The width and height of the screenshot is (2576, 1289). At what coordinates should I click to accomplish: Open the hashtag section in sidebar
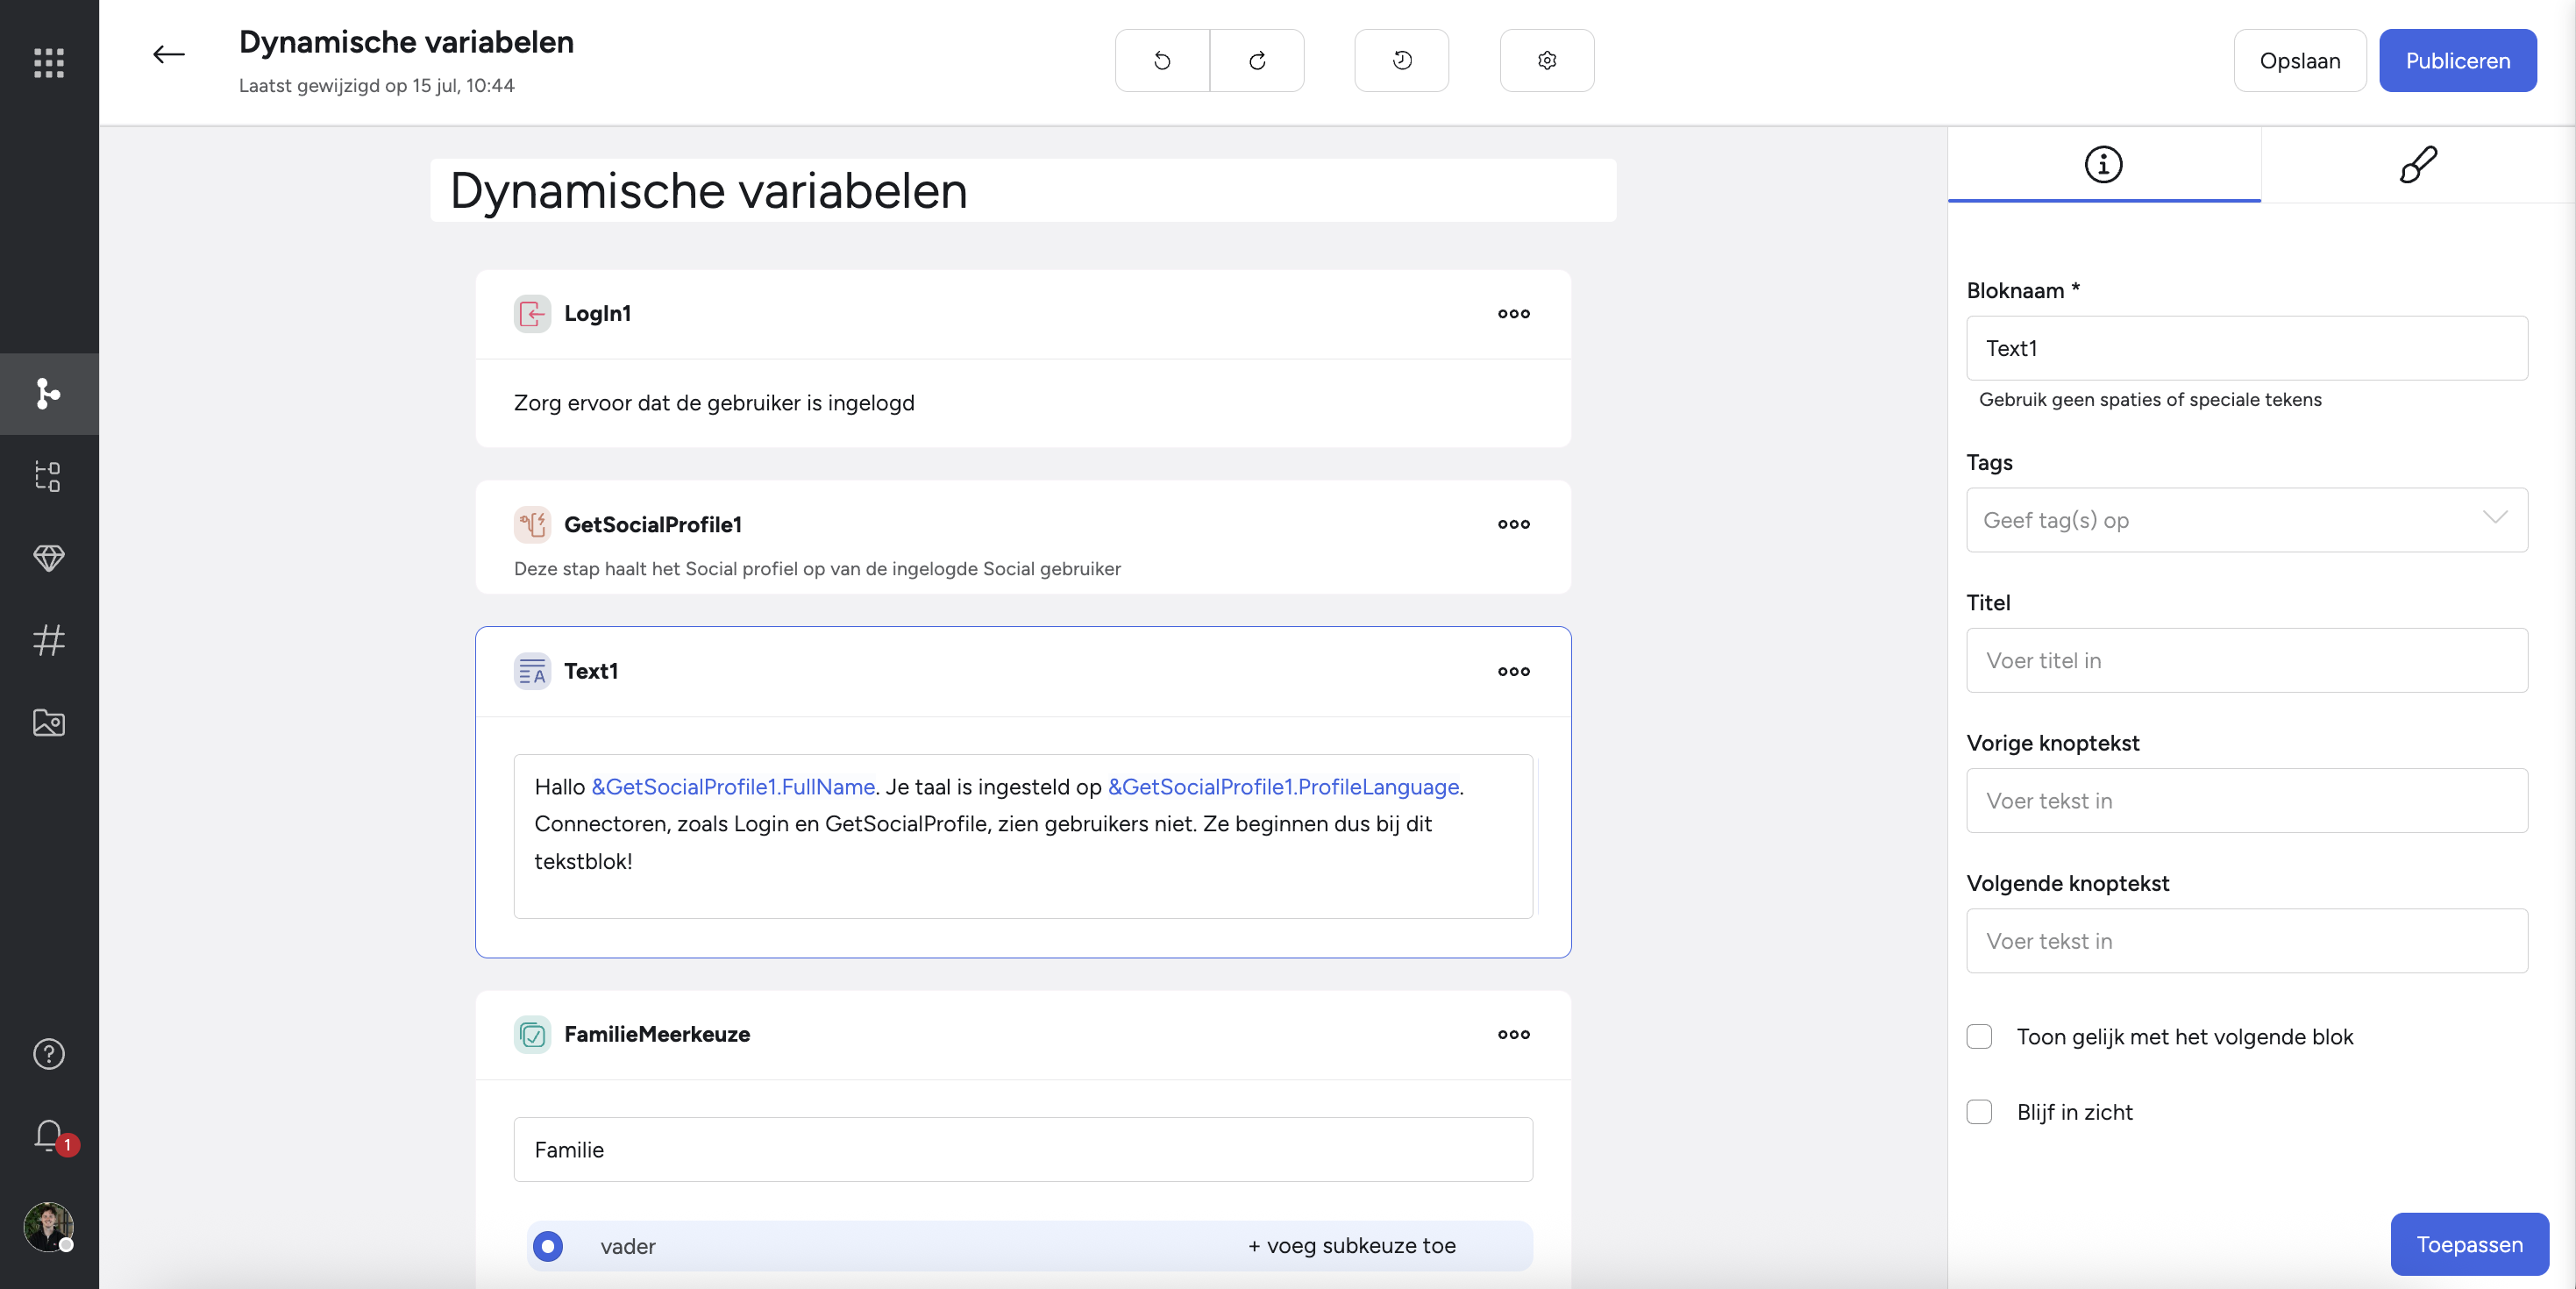[49, 640]
